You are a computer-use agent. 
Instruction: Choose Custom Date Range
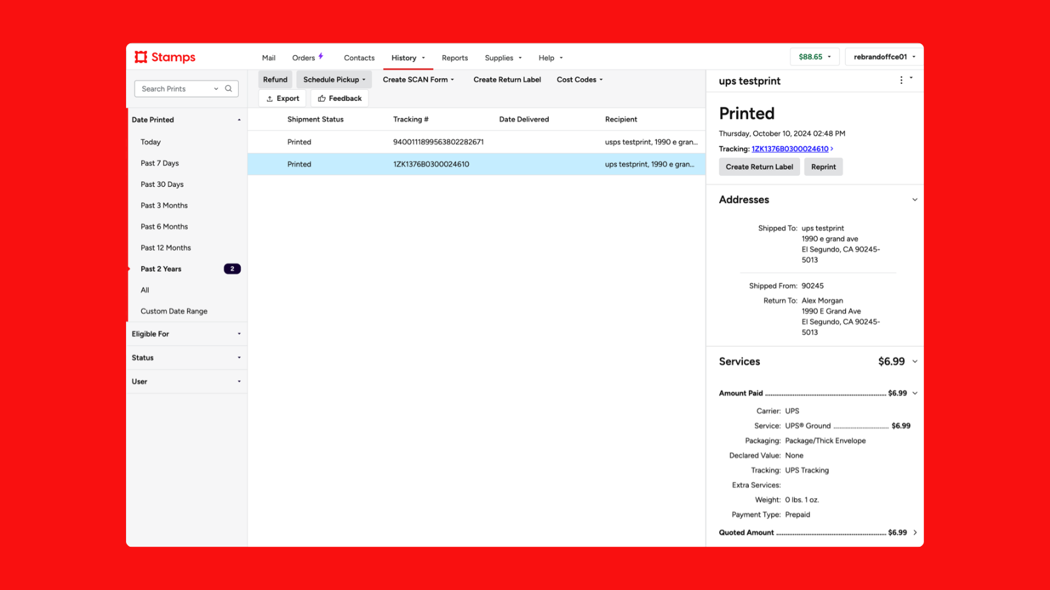click(x=174, y=311)
